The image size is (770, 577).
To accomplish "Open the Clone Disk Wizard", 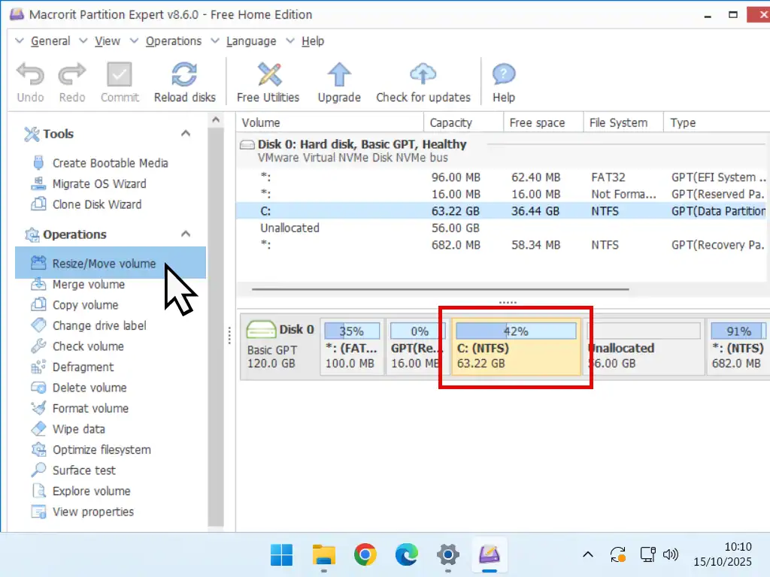I will click(x=96, y=204).
